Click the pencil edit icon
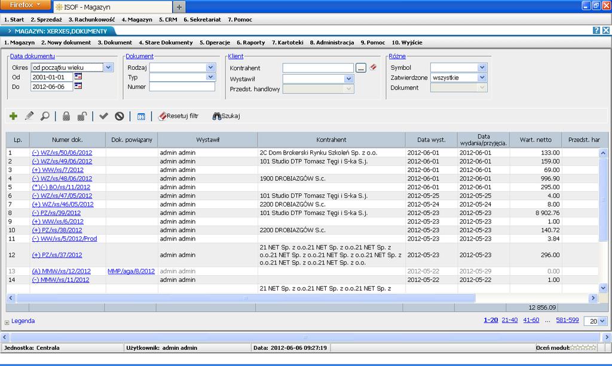Image resolution: width=612 pixels, height=366 pixels. [29, 116]
